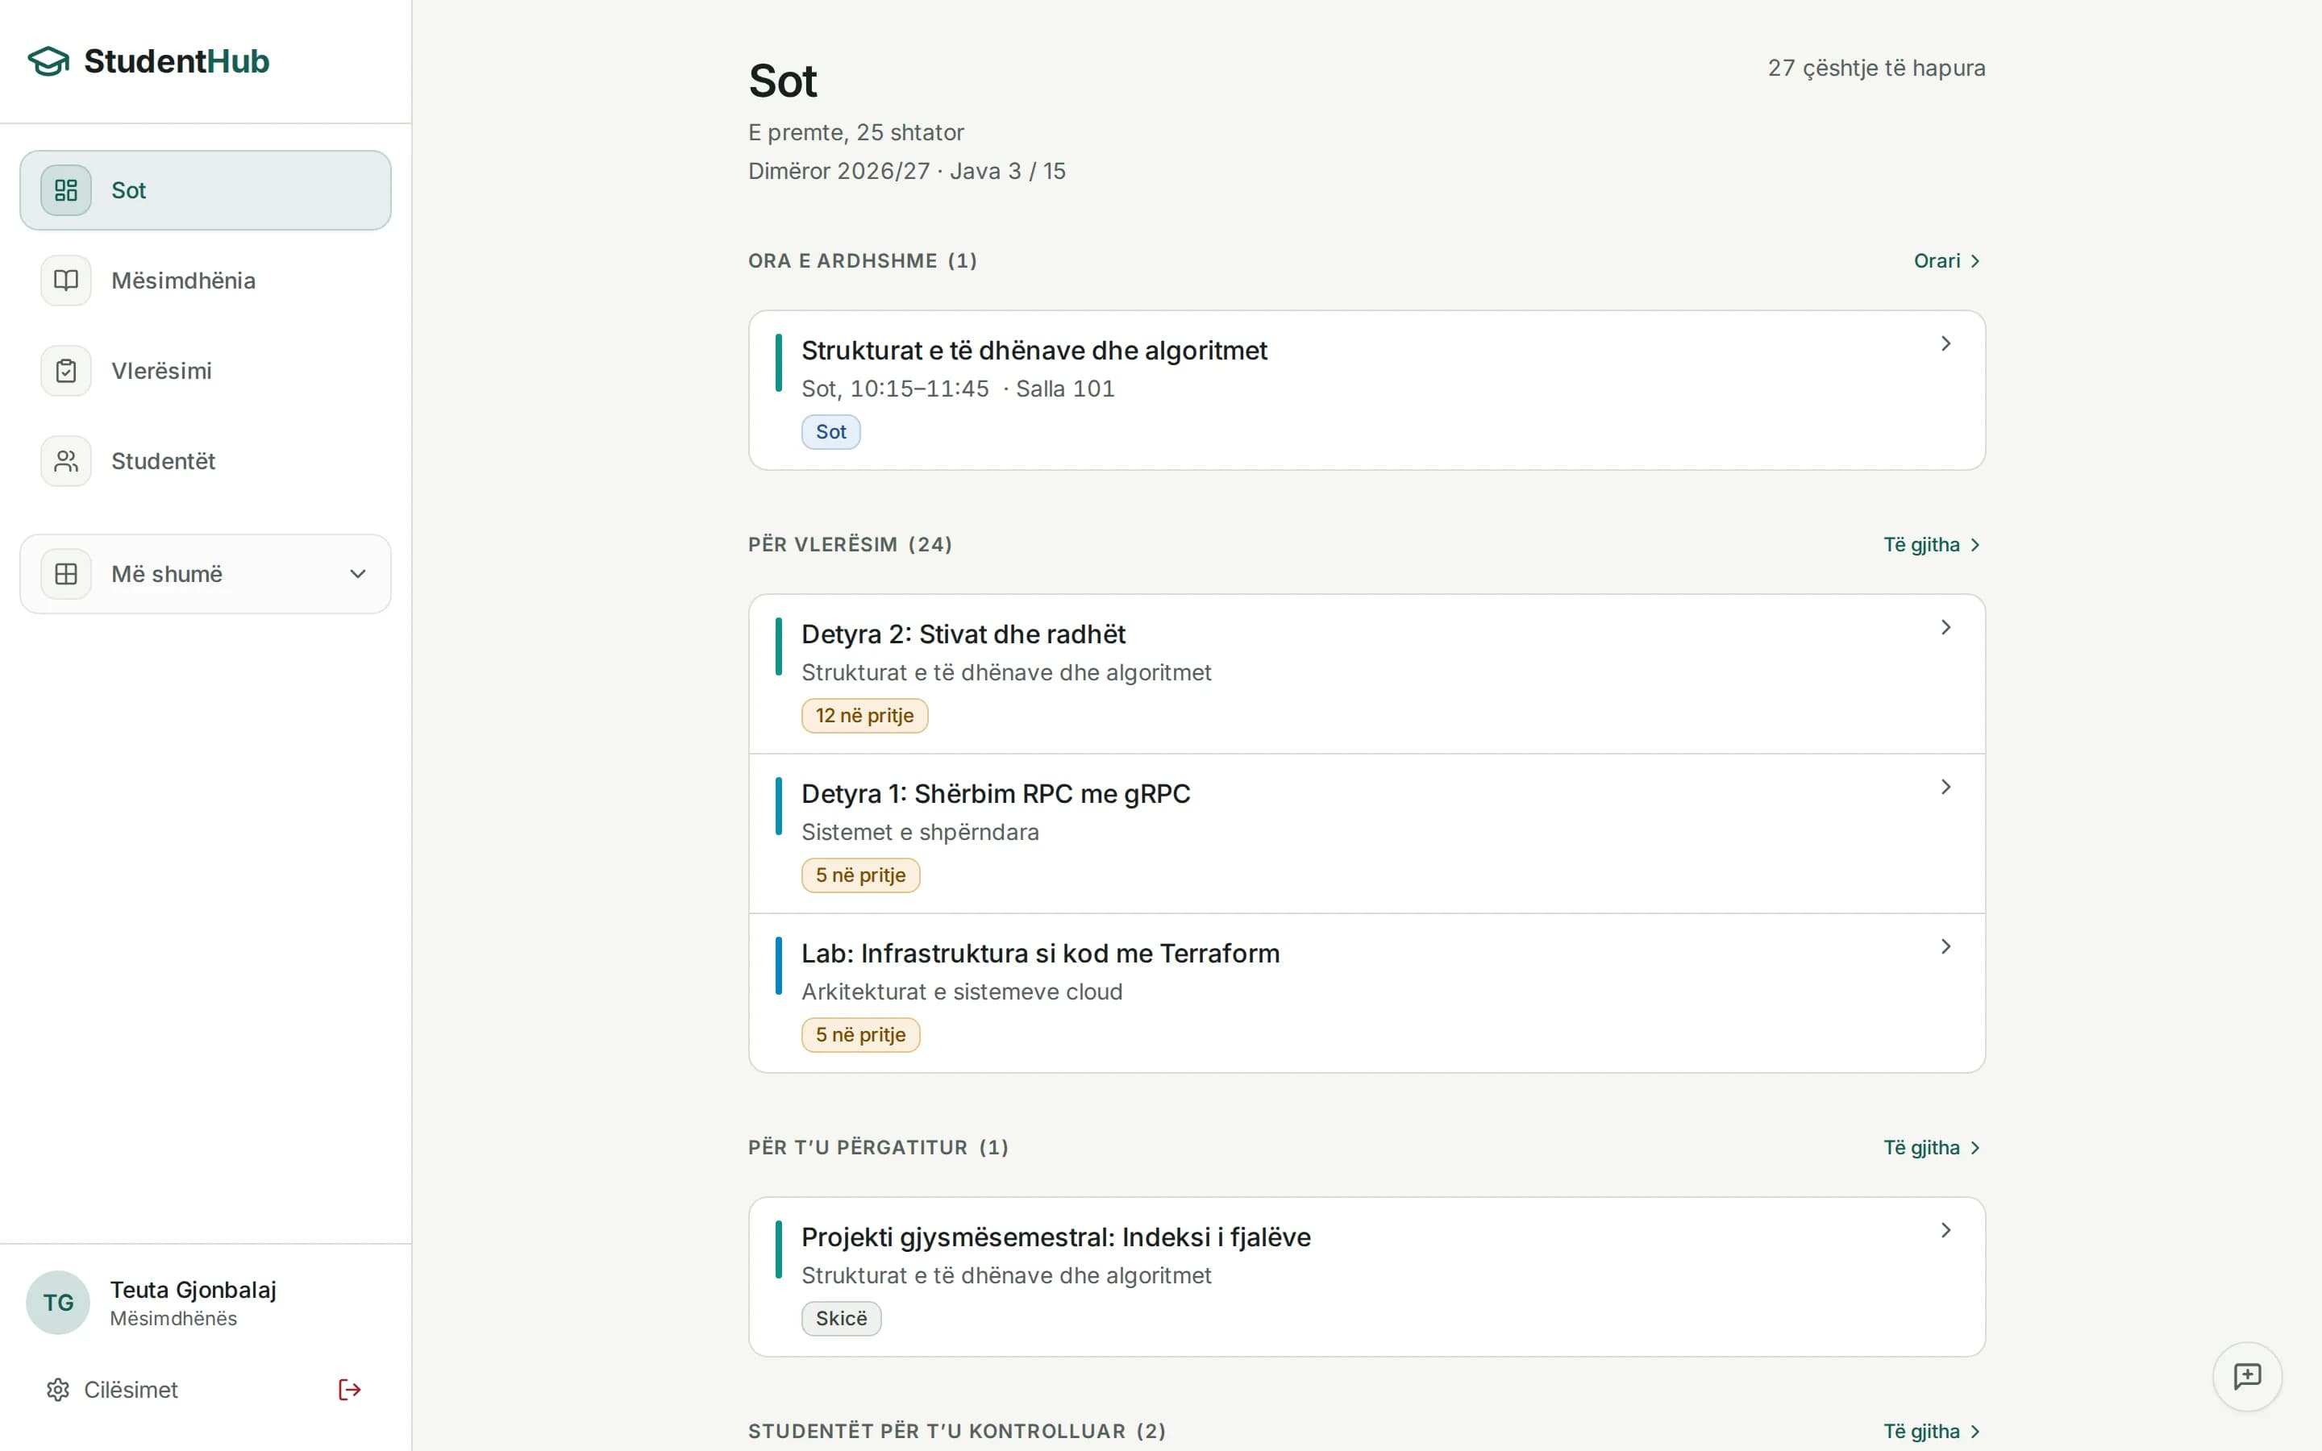Open Projekti gjysmësemestral: Indeksi i fjalëve title
The height and width of the screenshot is (1451, 2322).
click(x=1055, y=1237)
